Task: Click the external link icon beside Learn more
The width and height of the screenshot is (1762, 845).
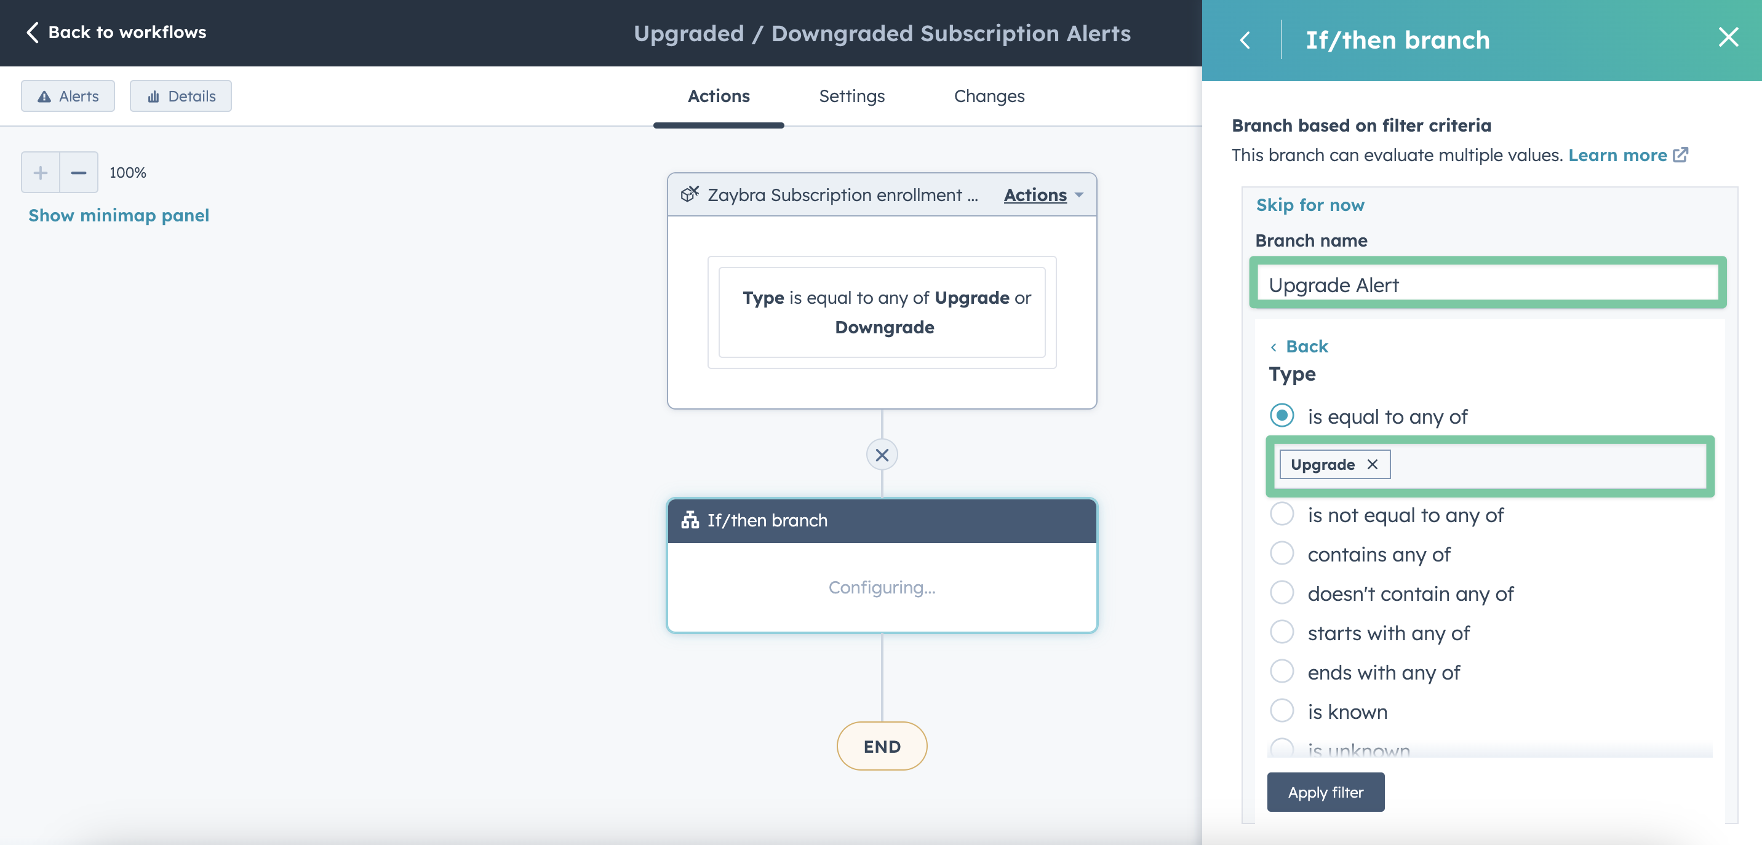Action: pos(1680,154)
